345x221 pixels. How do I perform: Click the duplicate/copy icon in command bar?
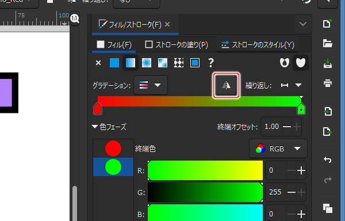click(328, 208)
